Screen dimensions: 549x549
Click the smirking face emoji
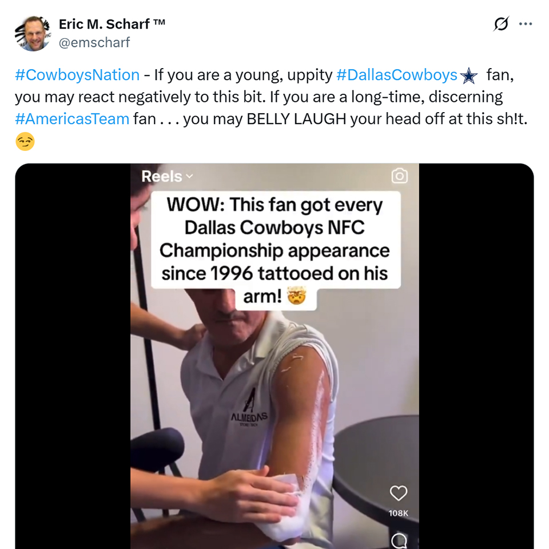click(x=25, y=142)
